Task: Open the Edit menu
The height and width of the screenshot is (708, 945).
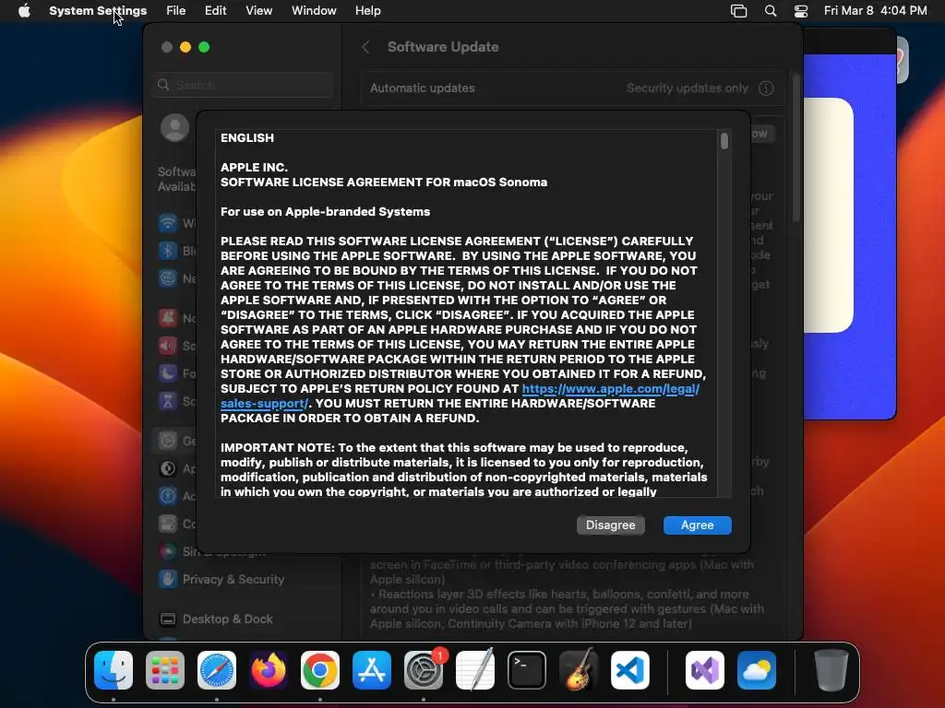Action: coord(215,11)
